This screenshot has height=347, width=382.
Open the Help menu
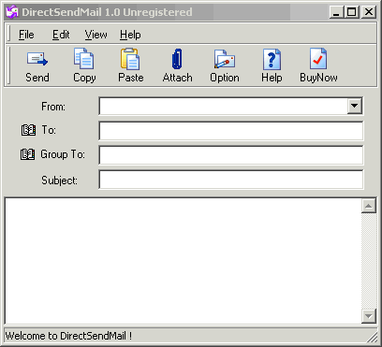click(x=130, y=35)
